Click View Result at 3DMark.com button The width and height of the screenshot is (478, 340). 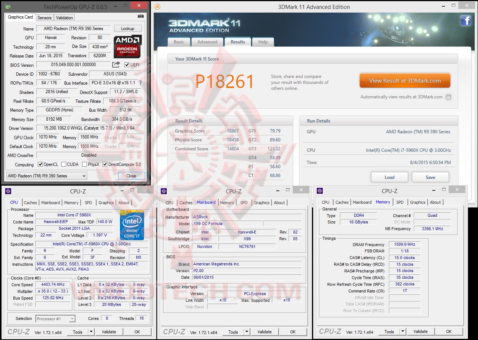coord(405,81)
